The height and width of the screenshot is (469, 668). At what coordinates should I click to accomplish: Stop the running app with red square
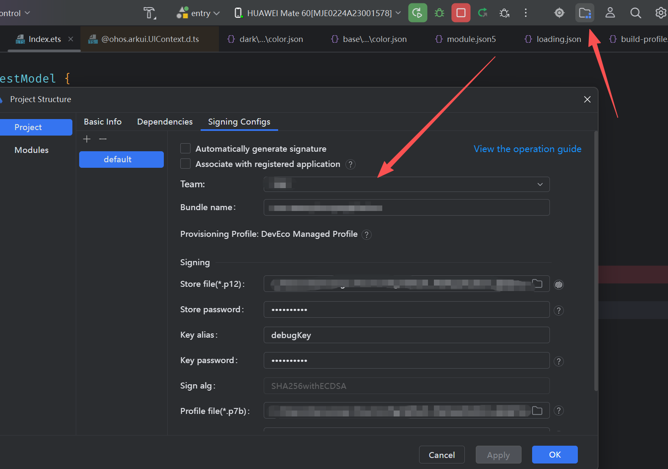[x=461, y=13]
